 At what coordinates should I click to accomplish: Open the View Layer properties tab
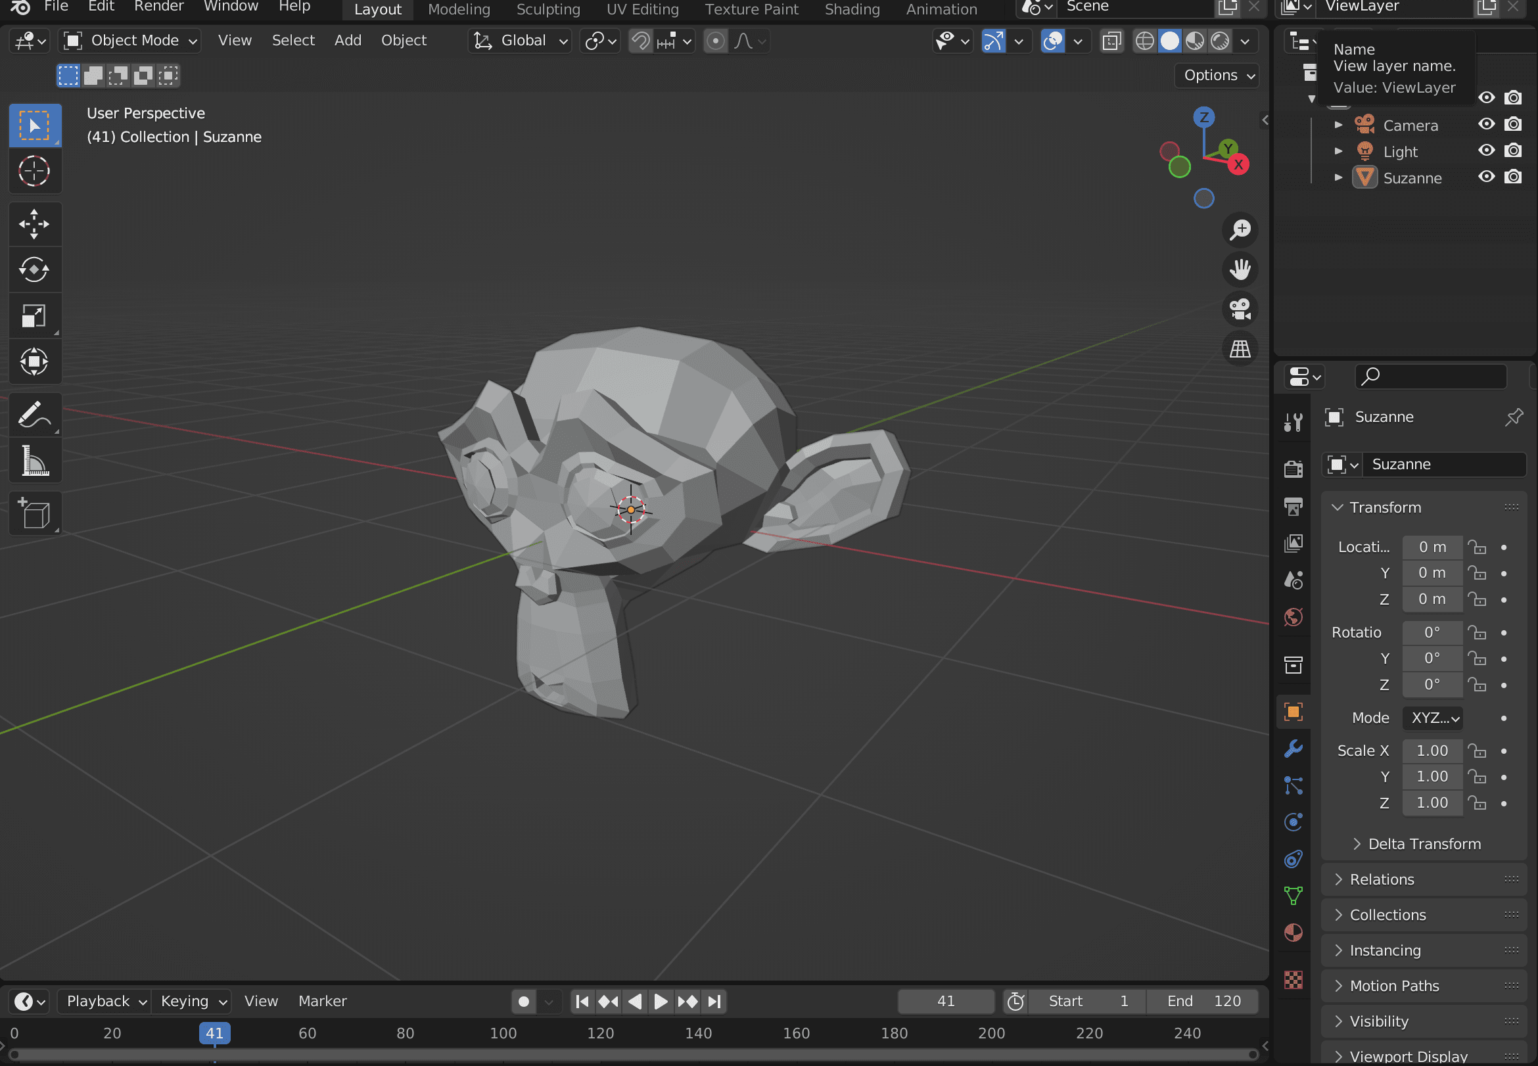coord(1293,543)
